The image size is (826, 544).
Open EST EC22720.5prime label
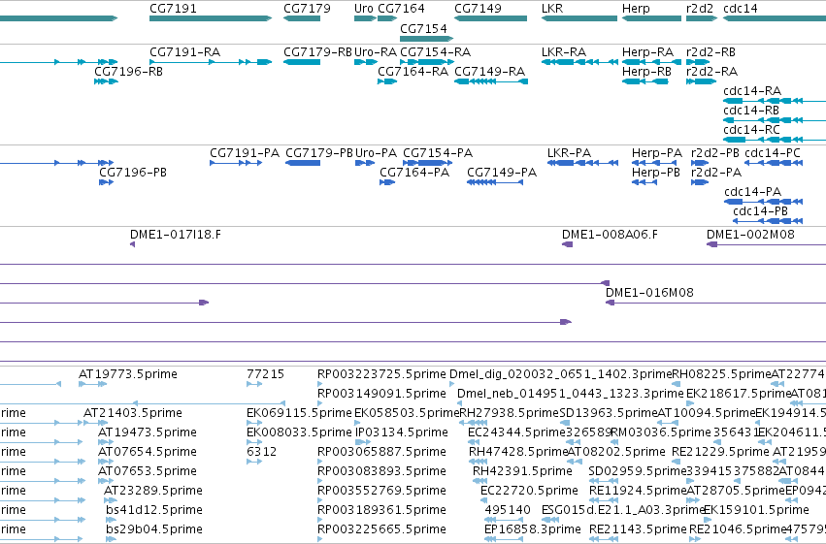point(529,491)
